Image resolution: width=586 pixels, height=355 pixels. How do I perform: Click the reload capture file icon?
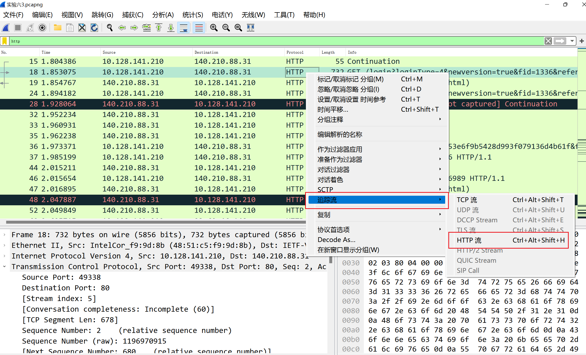click(94, 28)
